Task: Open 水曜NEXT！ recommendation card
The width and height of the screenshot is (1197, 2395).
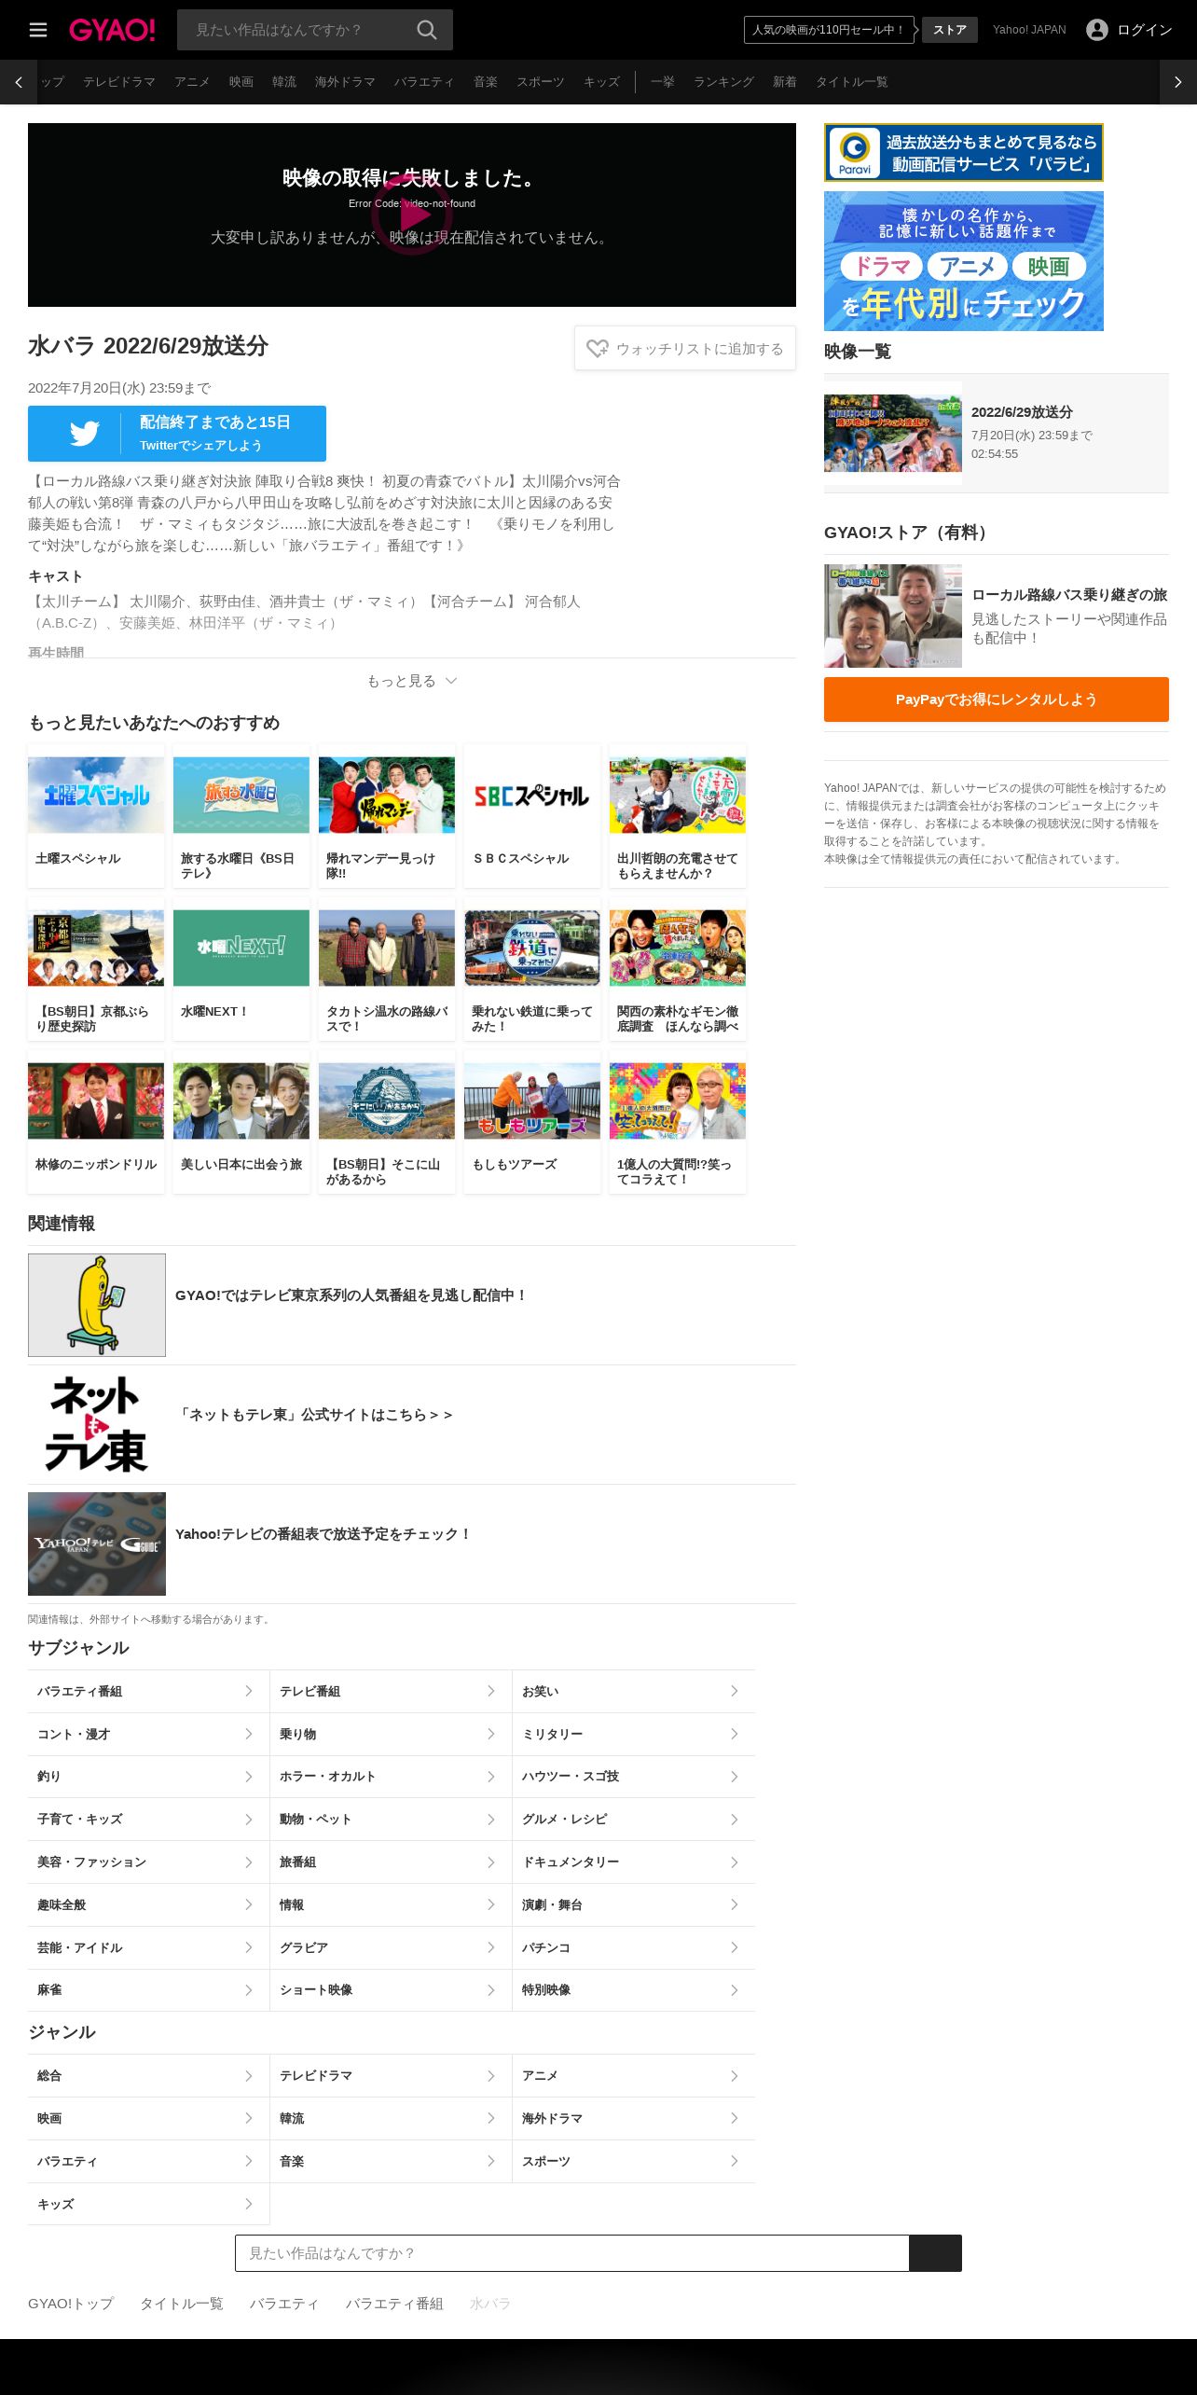Action: click(241, 969)
